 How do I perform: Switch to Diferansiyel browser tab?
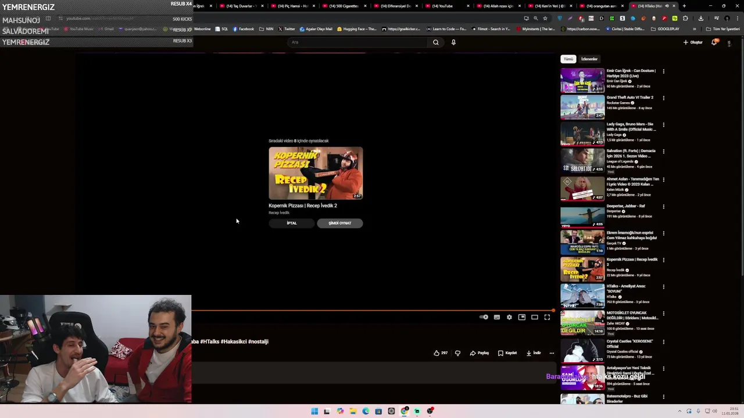(x=395, y=6)
